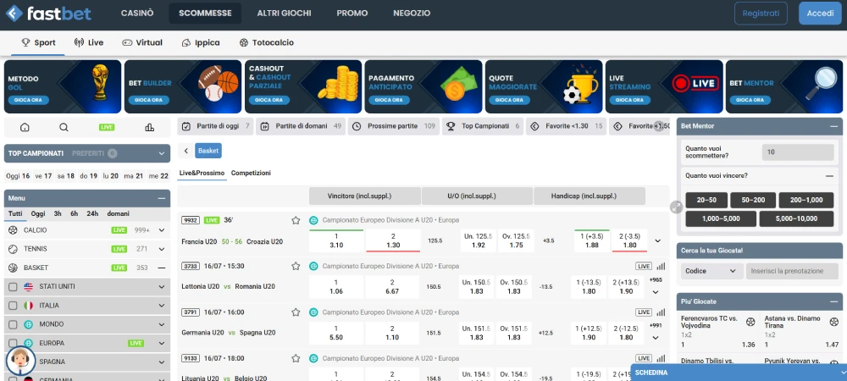
Task: Open the customer support avatar chat icon
Action: (x=20, y=360)
